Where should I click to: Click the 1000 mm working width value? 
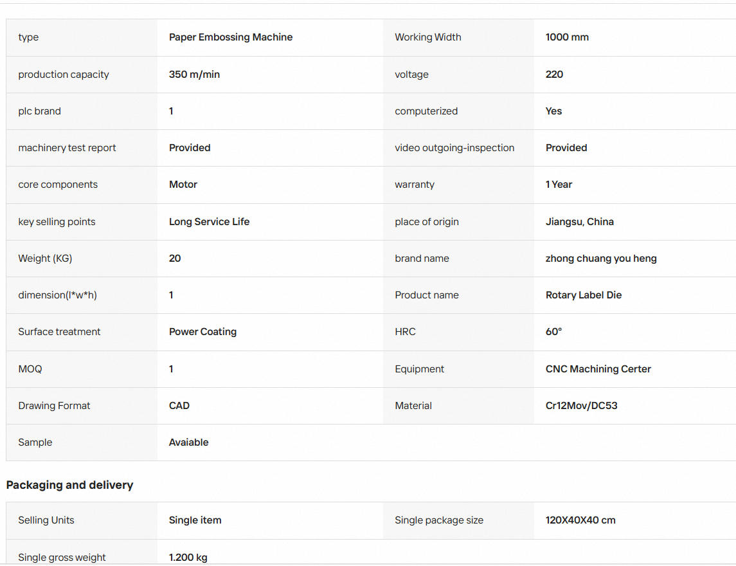pos(567,37)
